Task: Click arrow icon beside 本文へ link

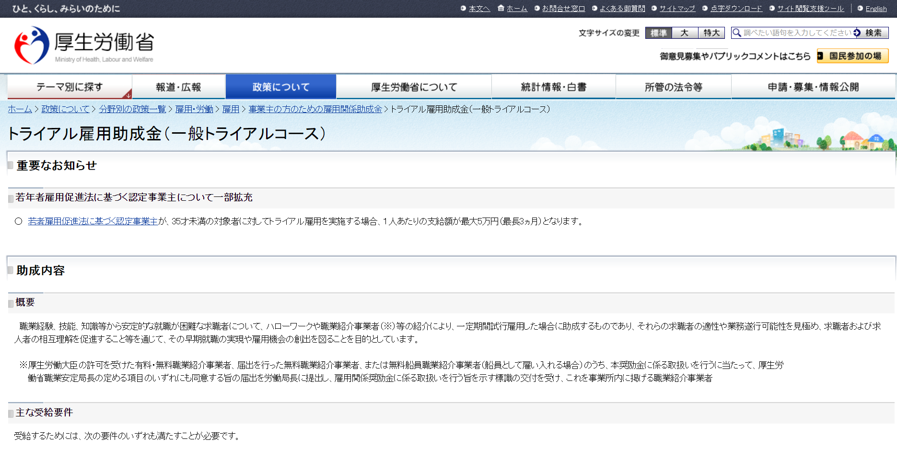Action: [x=463, y=8]
